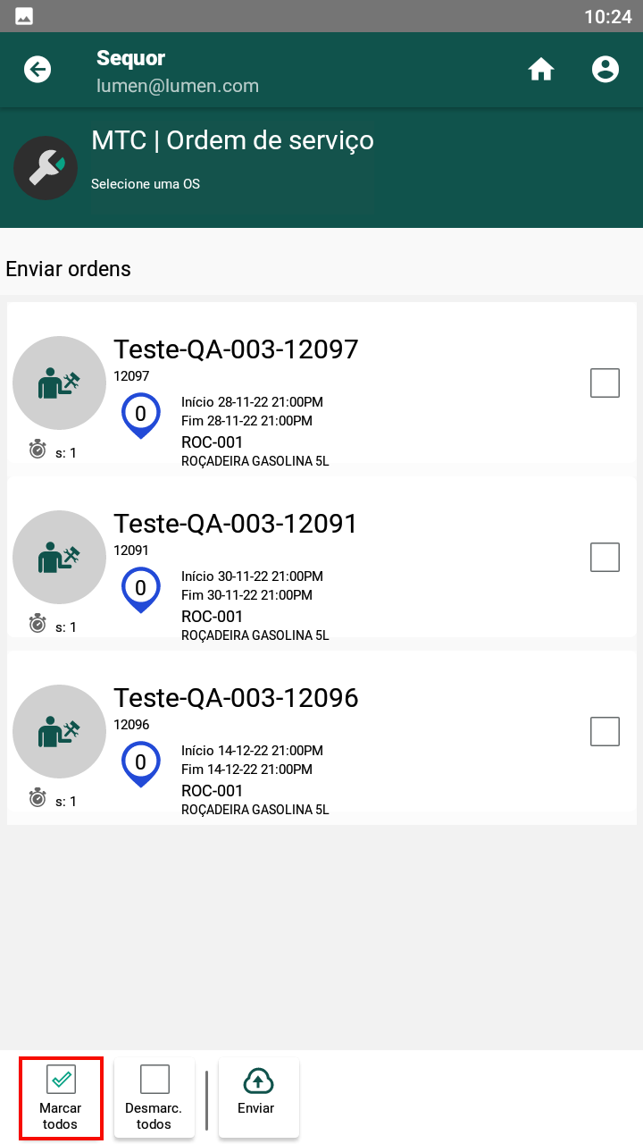Open the user profile icon
The width and height of the screenshot is (643, 1144).
tap(605, 70)
